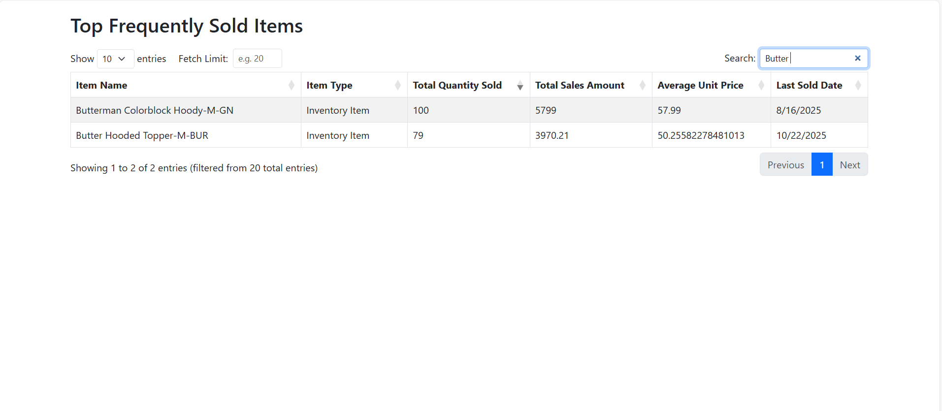Viewport: 942px width, 411px height.
Task: Select the Butterman Colorblock Hoody-M-GN row
Action: tap(155, 110)
